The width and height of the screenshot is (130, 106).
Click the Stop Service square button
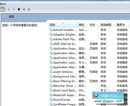19,9
